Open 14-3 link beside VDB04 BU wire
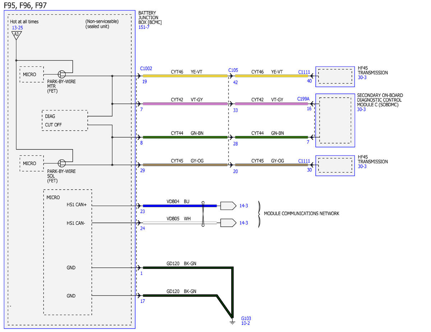The height and width of the screenshot is (332, 431). (244, 206)
